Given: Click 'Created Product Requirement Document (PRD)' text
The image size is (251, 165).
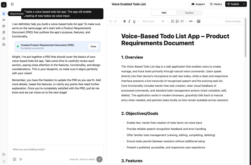Looking at the screenshot, I should (47, 45).
